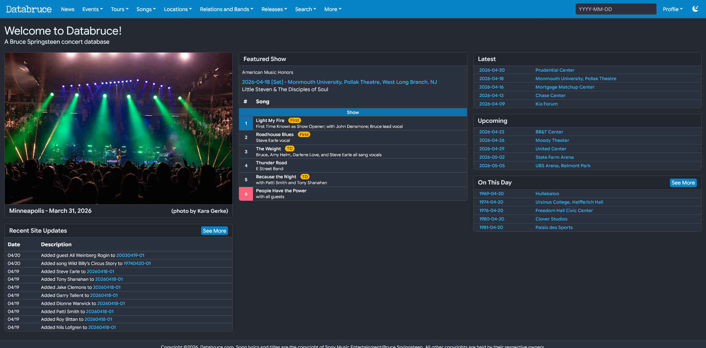Expand the Tours dropdown
The width and height of the screenshot is (706, 348).
120,9
